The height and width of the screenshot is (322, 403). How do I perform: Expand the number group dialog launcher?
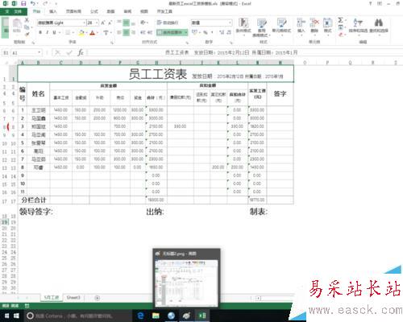(231, 43)
